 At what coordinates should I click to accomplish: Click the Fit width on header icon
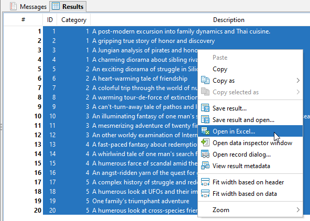tap(205, 182)
